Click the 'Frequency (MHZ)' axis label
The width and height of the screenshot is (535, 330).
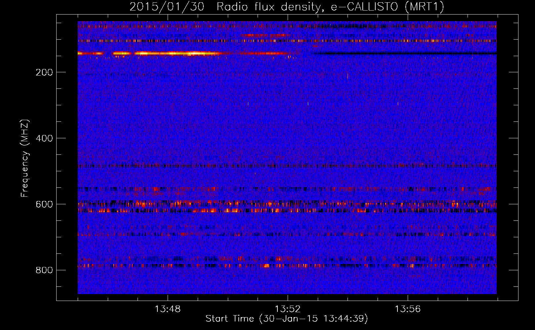pyautogui.click(x=25, y=158)
